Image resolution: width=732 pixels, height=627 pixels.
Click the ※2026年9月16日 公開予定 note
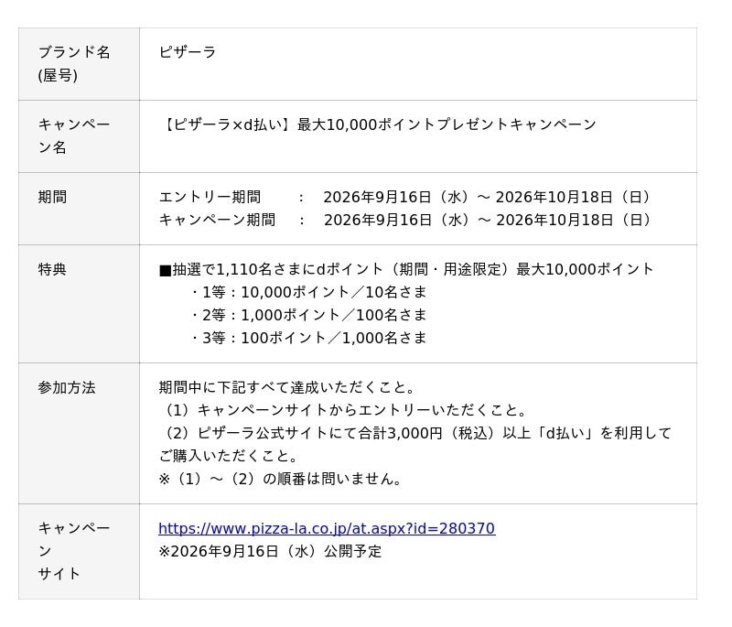coord(270,551)
